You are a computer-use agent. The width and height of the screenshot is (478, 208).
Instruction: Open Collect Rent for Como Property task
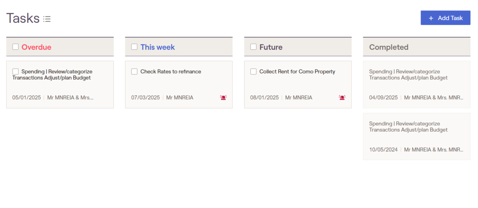[x=297, y=72]
